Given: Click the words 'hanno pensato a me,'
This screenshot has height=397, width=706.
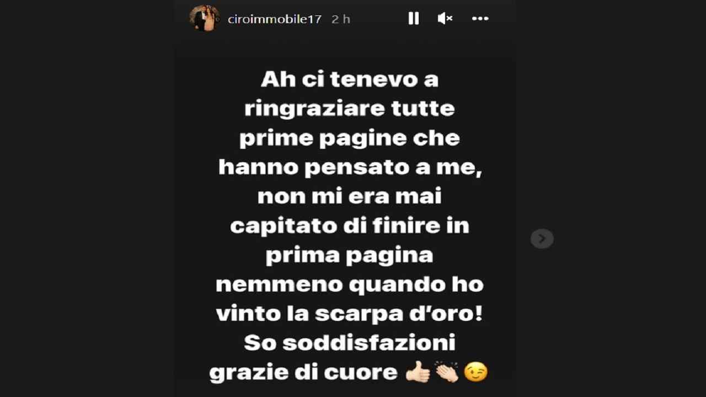Looking at the screenshot, I should pyautogui.click(x=350, y=168).
